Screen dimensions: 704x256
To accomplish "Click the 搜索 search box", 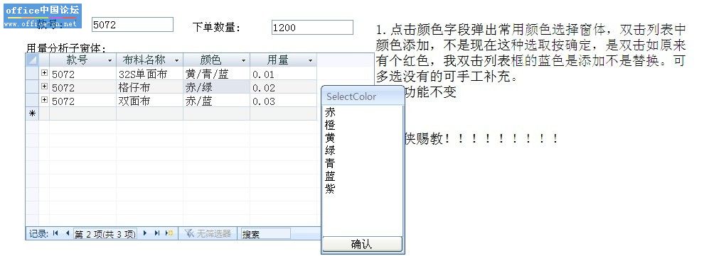I will pyautogui.click(x=266, y=233).
